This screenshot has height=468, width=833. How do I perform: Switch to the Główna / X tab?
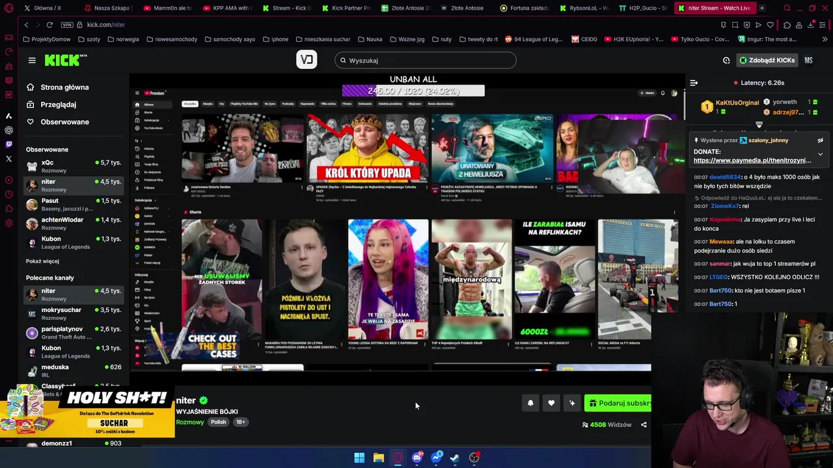click(48, 8)
